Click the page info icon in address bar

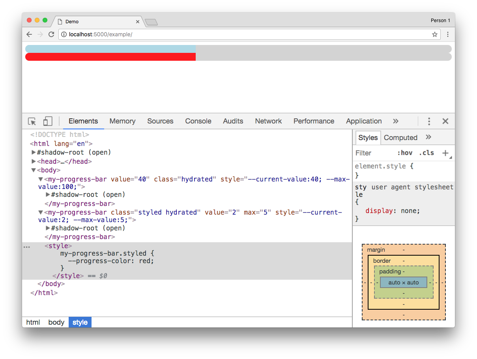[64, 34]
